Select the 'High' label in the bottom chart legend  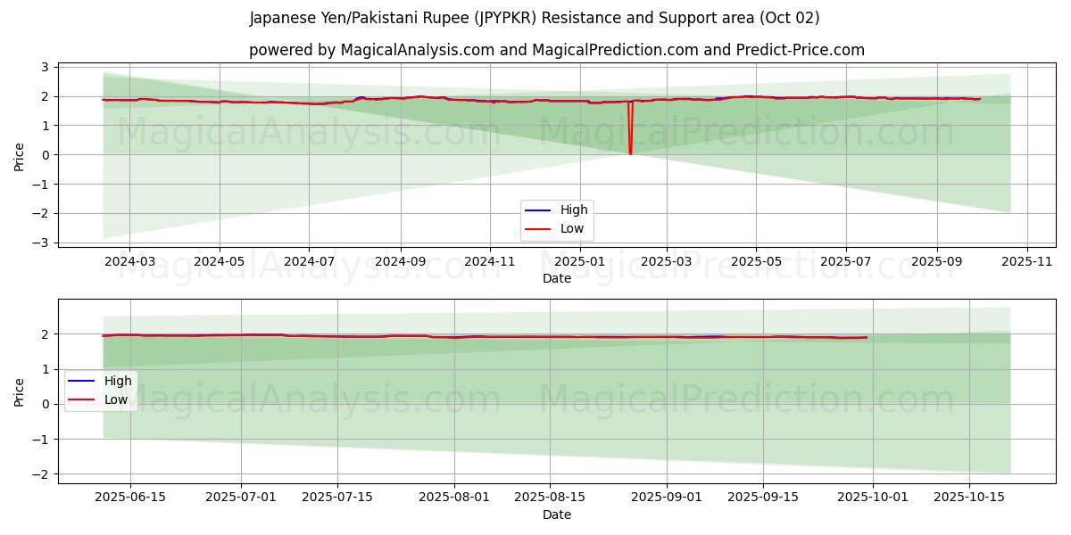click(118, 382)
